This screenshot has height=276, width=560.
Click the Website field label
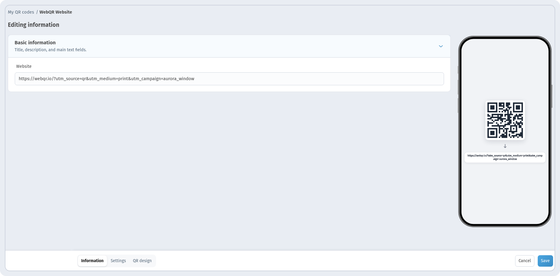[24, 66]
